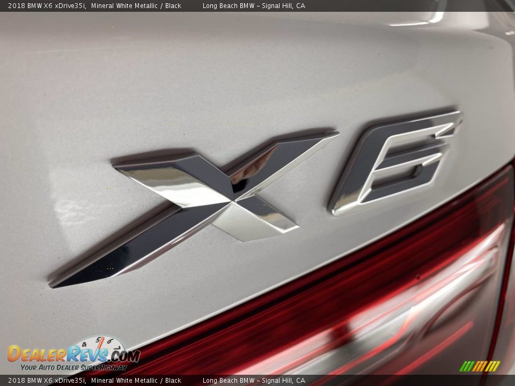The width and height of the screenshot is (515, 386).
Task: Click "Mineral White Metallic / Black" in the bottom caption
Action: coord(136,381)
